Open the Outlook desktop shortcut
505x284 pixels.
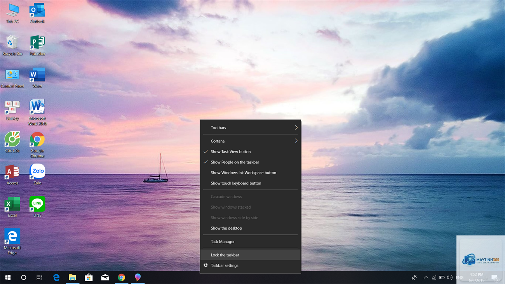point(37,14)
